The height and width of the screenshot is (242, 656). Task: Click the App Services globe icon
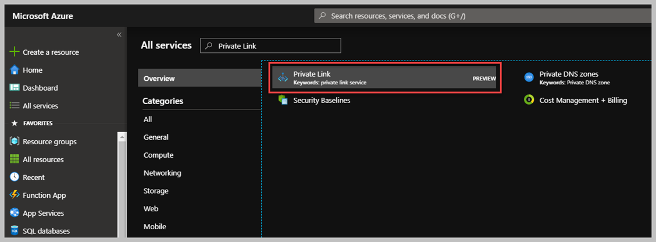[15, 213]
